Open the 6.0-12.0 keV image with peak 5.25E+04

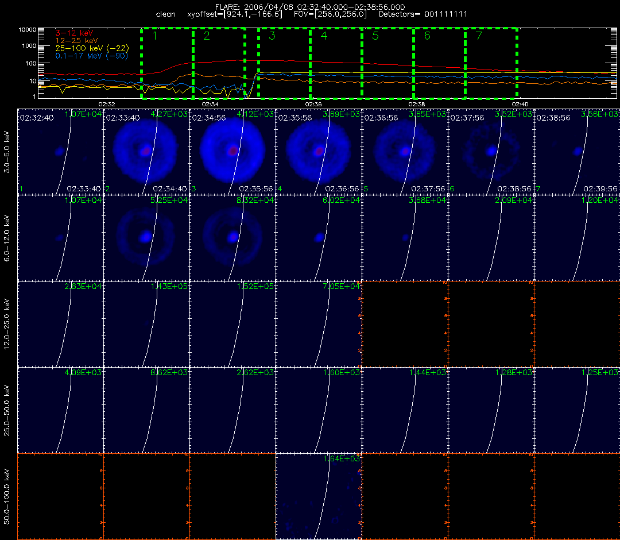click(147, 238)
